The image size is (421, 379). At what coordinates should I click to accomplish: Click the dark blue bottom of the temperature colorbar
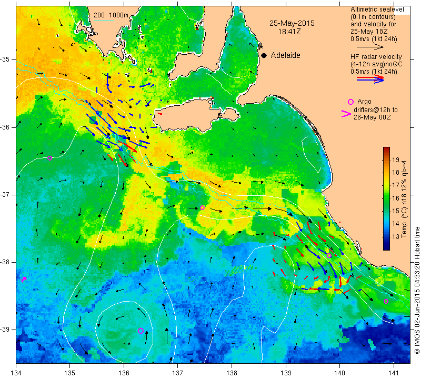pos(386,247)
